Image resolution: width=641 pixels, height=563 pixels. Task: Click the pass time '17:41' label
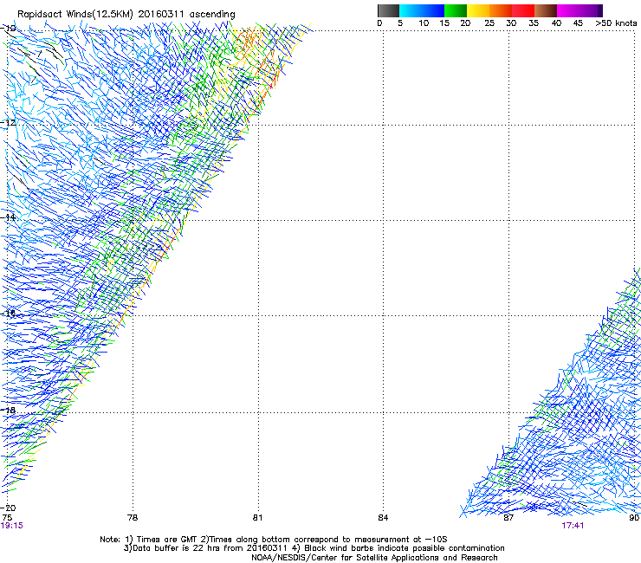point(573,526)
